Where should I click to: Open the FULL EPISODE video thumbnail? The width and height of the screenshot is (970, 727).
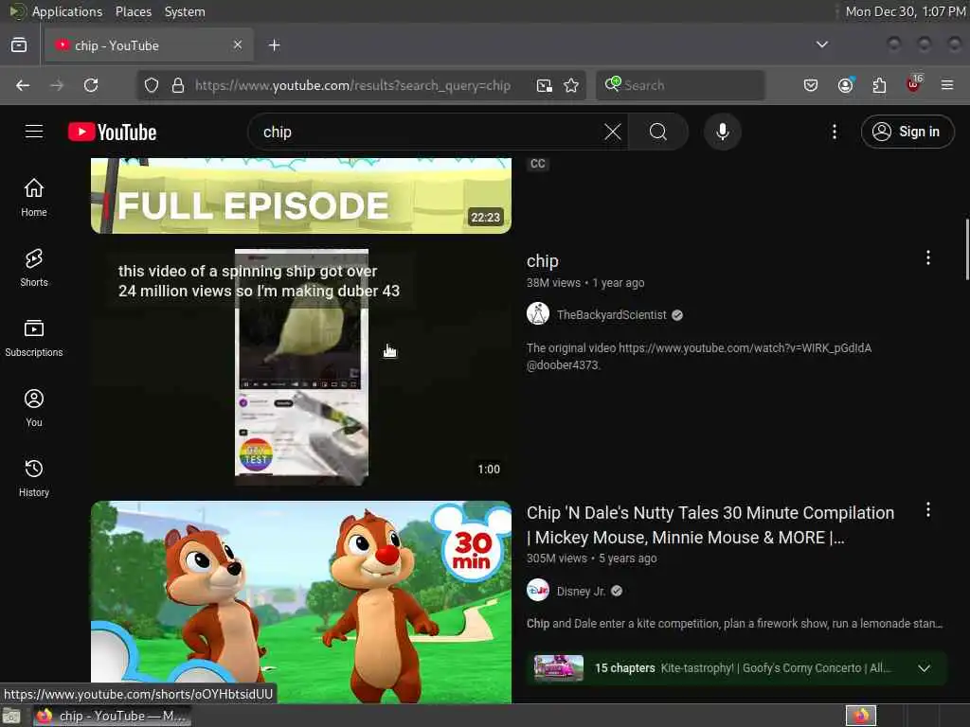point(301,195)
